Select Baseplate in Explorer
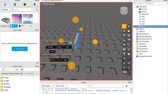 coord(145,14)
